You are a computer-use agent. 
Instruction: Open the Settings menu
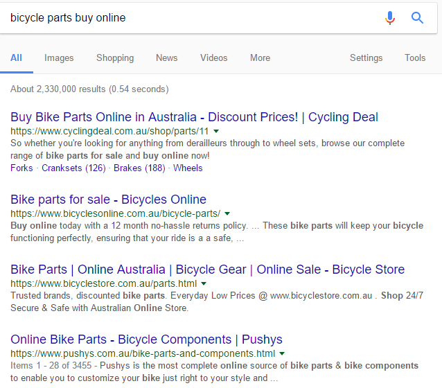366,58
